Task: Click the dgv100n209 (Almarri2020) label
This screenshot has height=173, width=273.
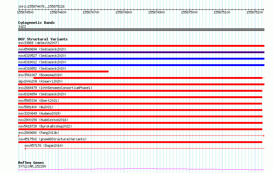Action: [40, 81]
